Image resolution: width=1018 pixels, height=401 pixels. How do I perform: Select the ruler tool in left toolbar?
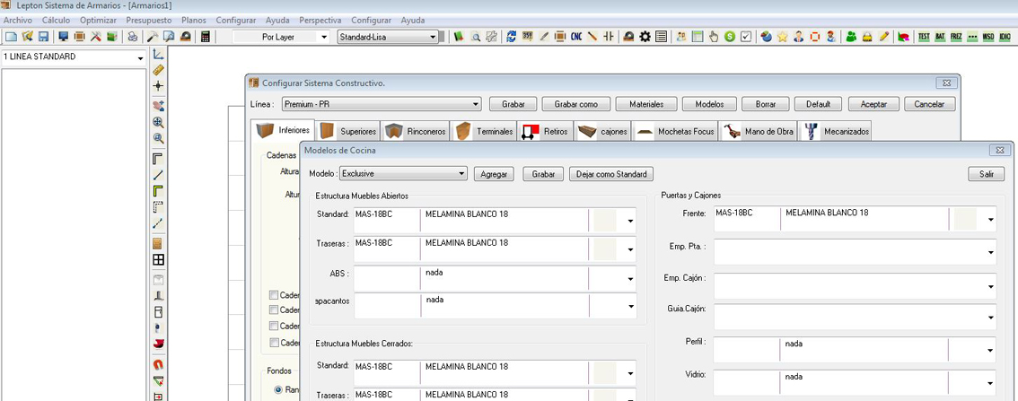tap(158, 69)
